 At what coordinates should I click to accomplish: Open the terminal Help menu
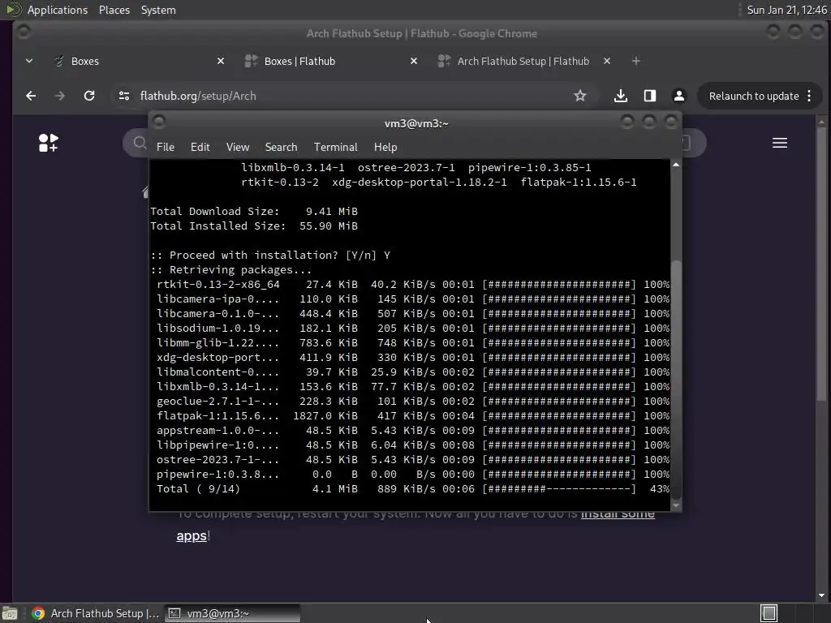(x=385, y=148)
